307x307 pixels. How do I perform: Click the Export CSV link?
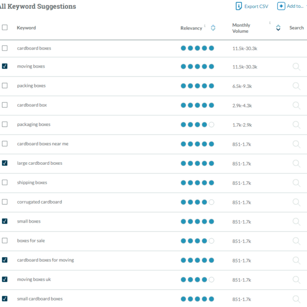[256, 7]
